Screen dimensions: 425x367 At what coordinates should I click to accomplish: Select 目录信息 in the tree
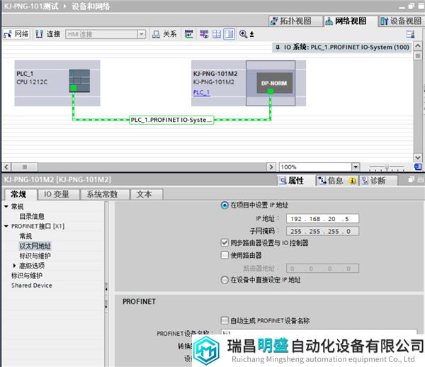[x=32, y=216]
